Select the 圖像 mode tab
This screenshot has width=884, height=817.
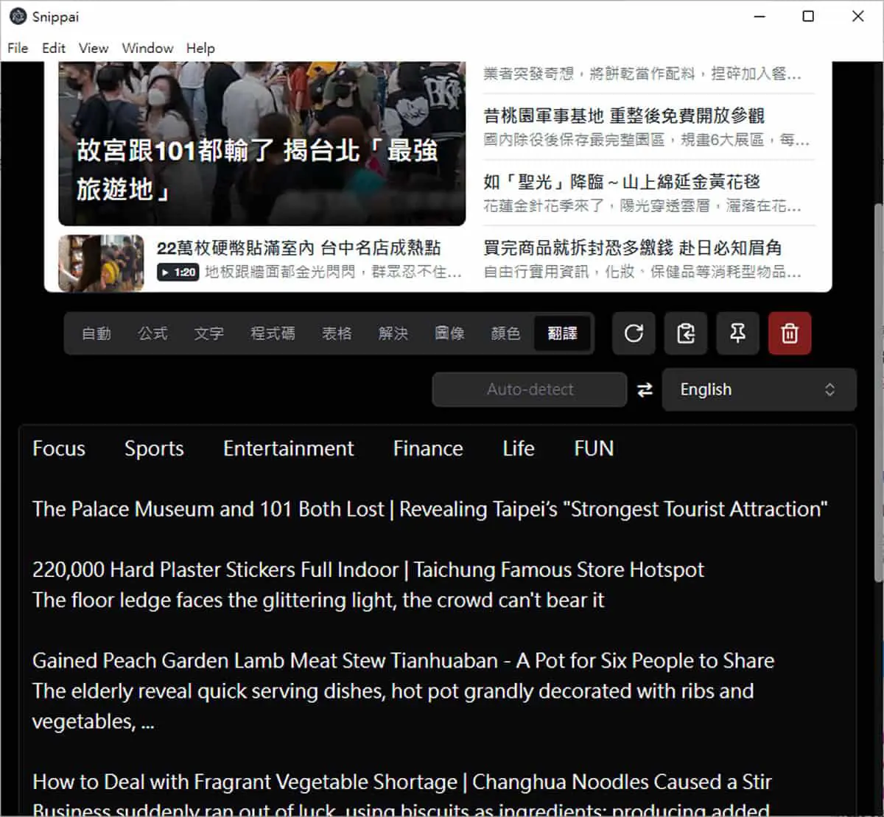tap(449, 333)
